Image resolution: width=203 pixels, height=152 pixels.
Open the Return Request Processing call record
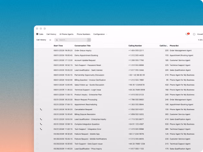(x=86, y=99)
